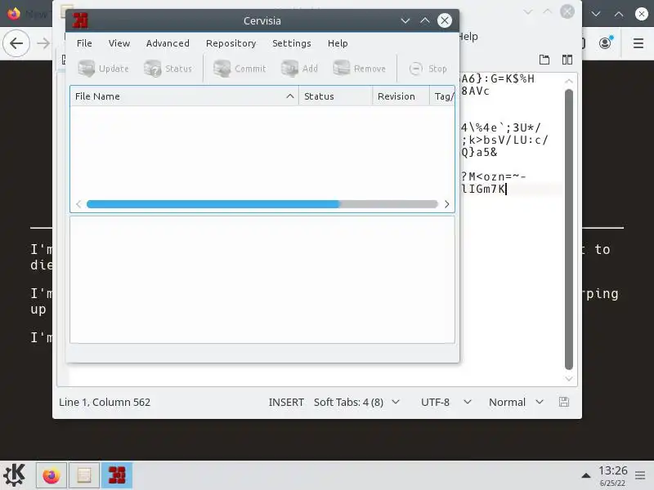Click the text editor vertical scrollbar handle
Screen dimensions: 654x490
(x=569, y=229)
